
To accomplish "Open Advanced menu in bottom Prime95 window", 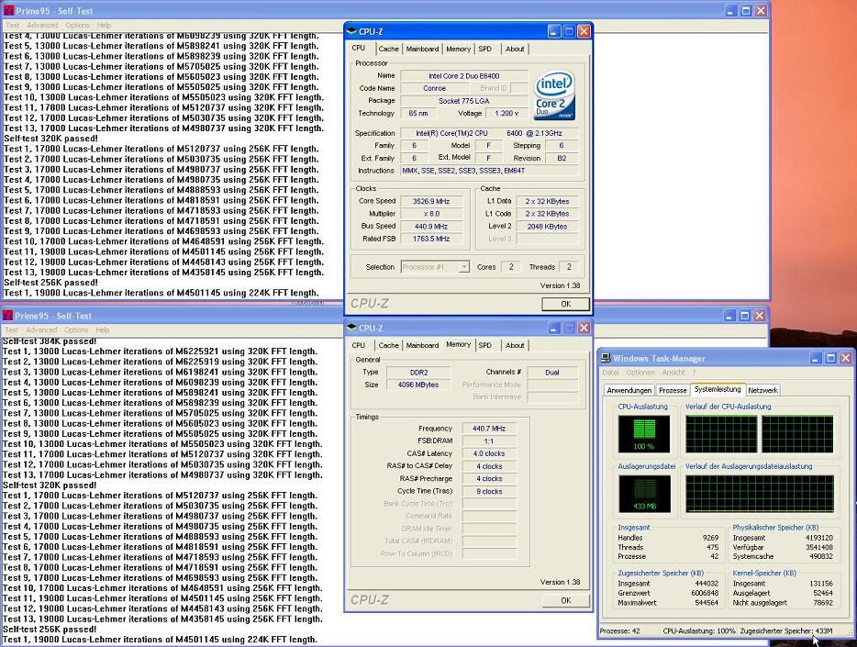I will (x=41, y=330).
